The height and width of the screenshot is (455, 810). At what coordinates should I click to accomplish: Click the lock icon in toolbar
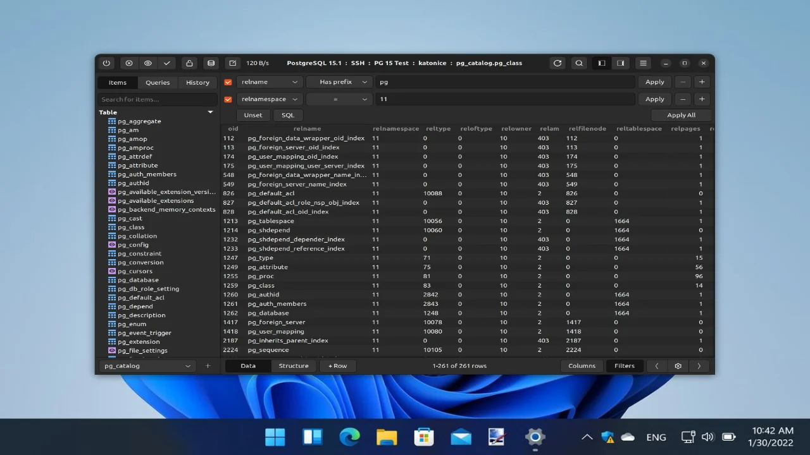pos(189,63)
